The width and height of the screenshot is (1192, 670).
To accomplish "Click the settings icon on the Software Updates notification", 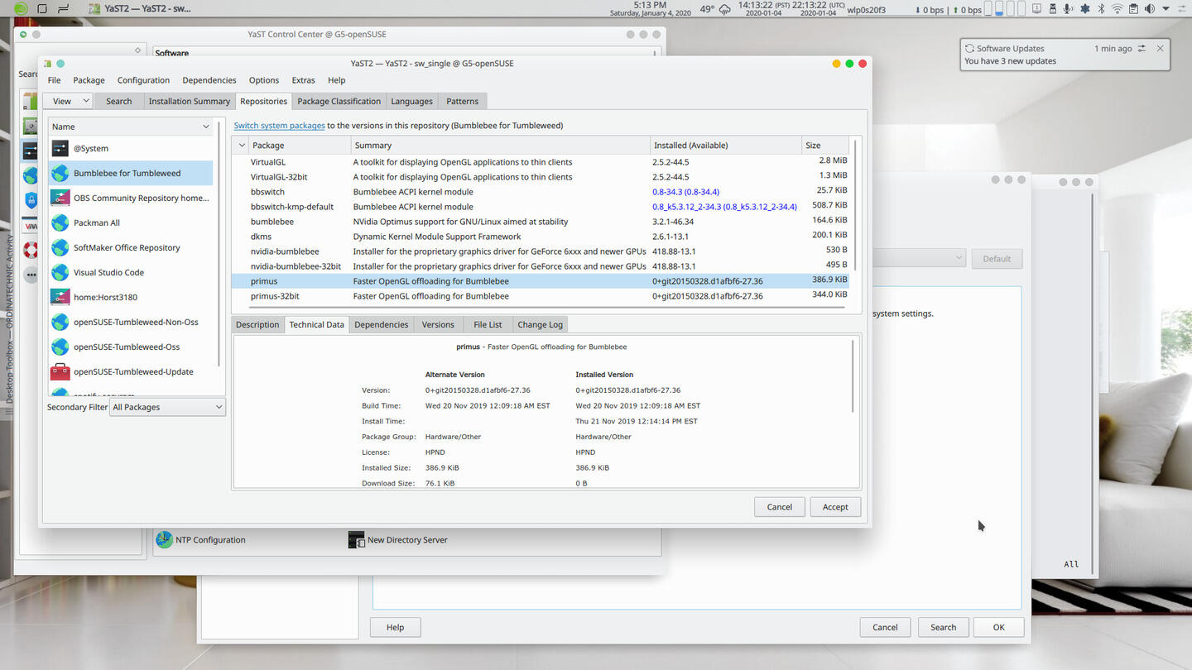I will click(1142, 48).
